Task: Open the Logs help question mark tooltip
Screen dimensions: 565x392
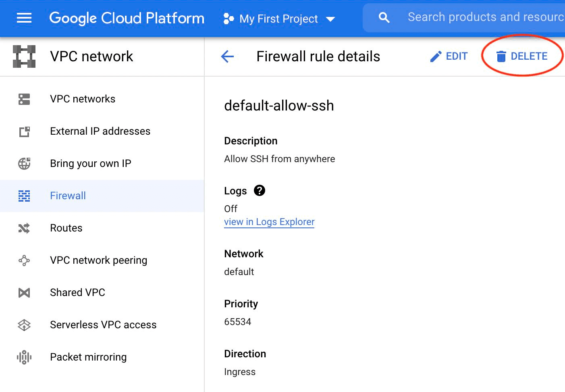Action: 260,190
